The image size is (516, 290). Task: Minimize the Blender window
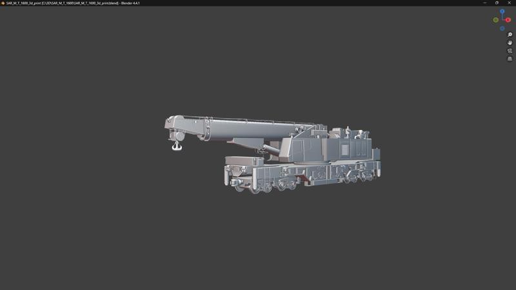pos(485,3)
